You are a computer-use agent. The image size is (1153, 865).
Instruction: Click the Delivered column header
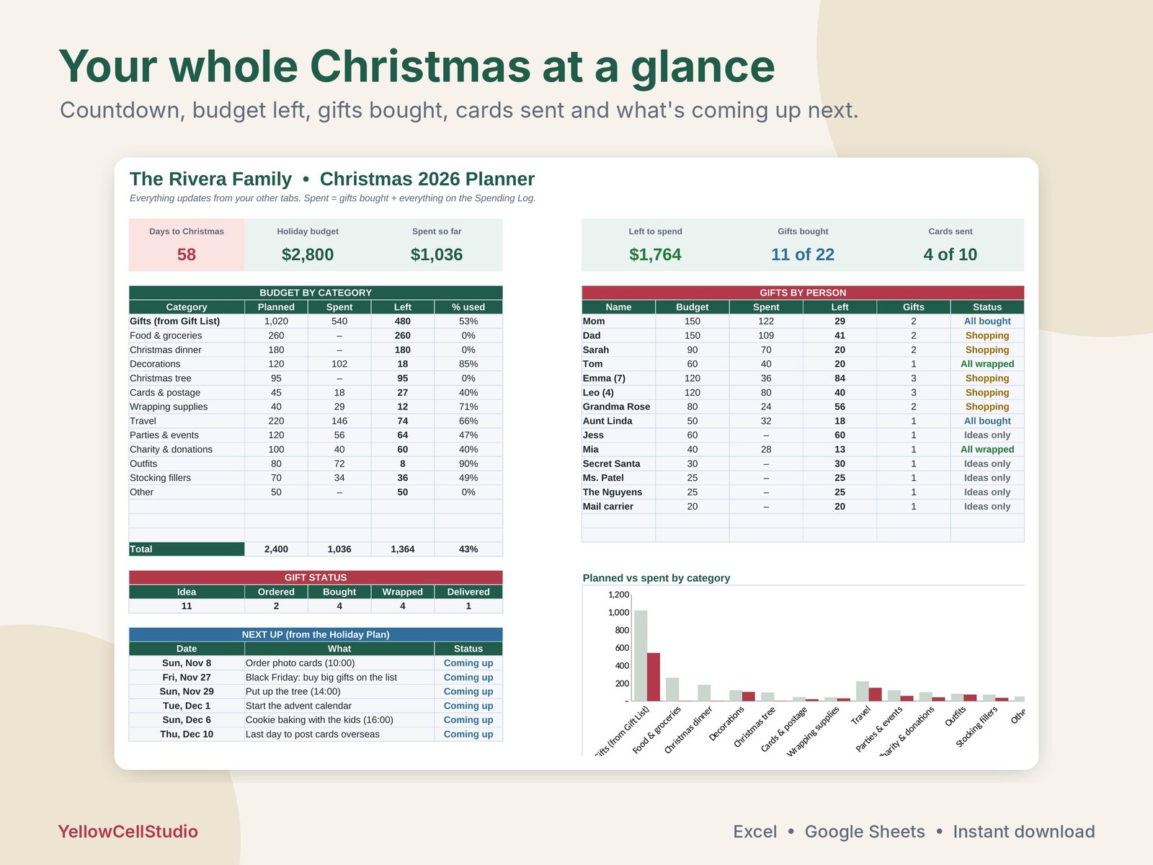(x=468, y=592)
